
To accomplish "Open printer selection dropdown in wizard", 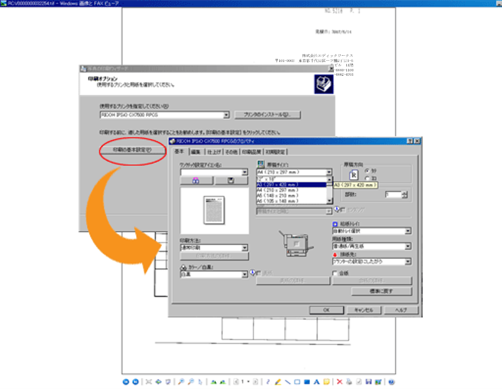I will click(x=226, y=115).
